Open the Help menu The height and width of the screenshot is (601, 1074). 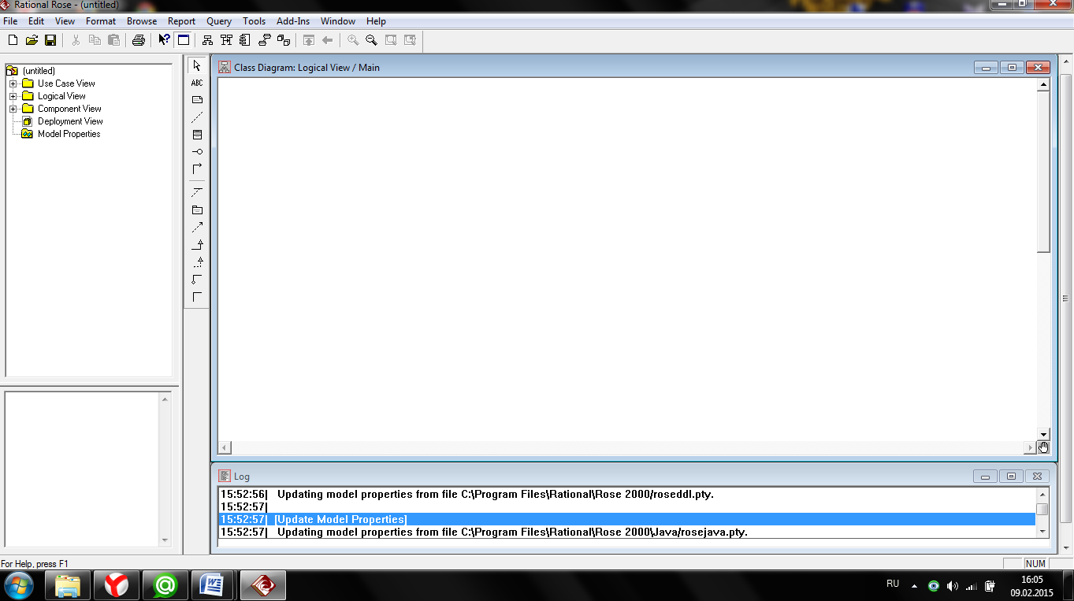tap(376, 21)
